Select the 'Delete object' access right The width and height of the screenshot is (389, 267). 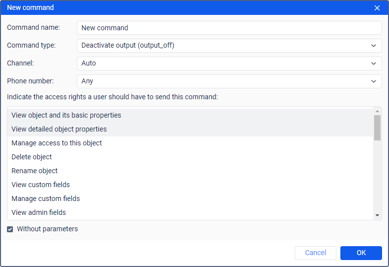[32, 157]
